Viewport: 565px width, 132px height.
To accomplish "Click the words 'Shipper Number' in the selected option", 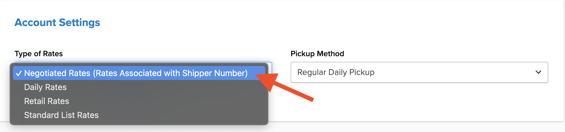I will pos(215,73).
